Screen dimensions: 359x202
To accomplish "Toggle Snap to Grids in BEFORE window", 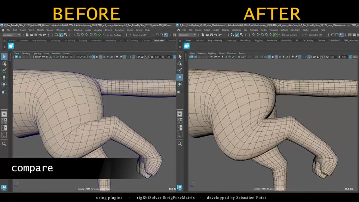I will coord(78,35).
